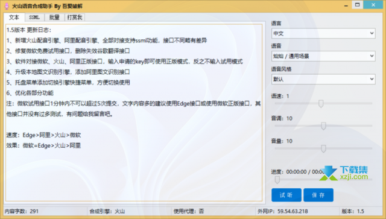Click the status bar entry 外网IP：59.54.63.218
This screenshot has height=219, width=386.
pos(283,211)
